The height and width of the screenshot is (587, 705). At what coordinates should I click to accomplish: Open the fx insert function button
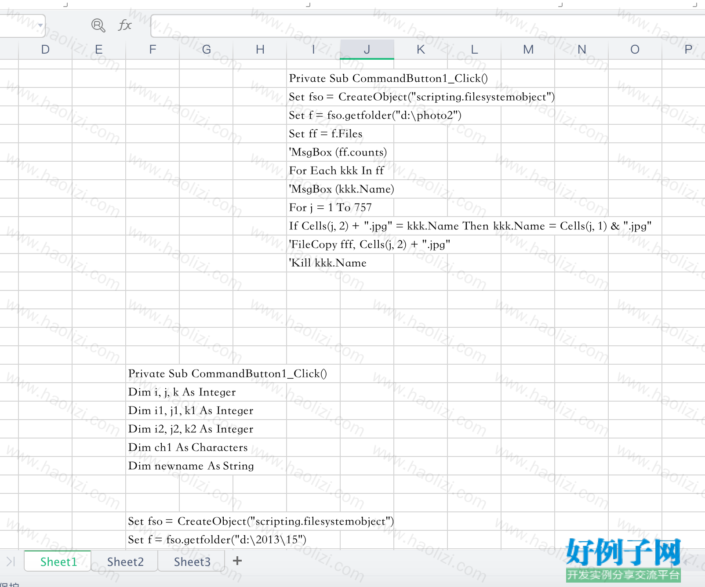125,25
